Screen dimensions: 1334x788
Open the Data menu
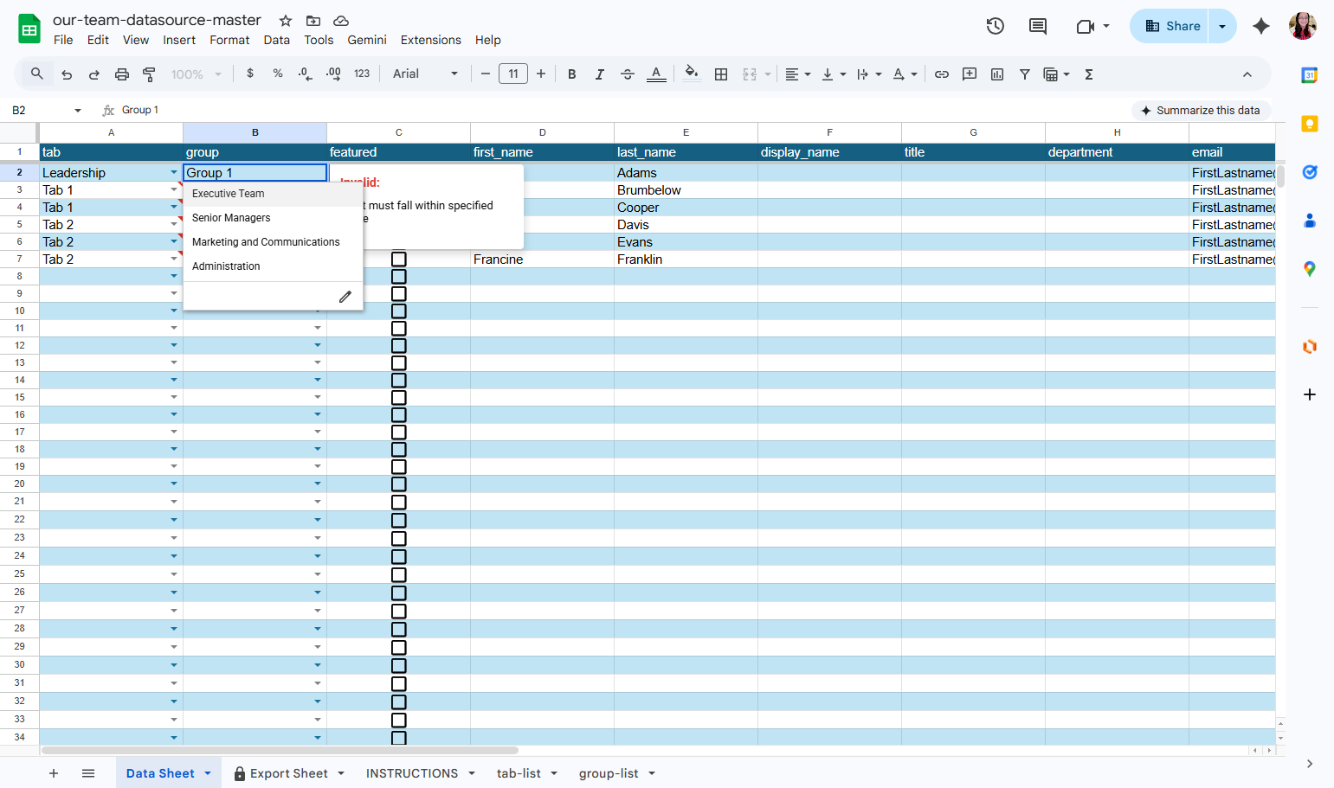tap(277, 40)
